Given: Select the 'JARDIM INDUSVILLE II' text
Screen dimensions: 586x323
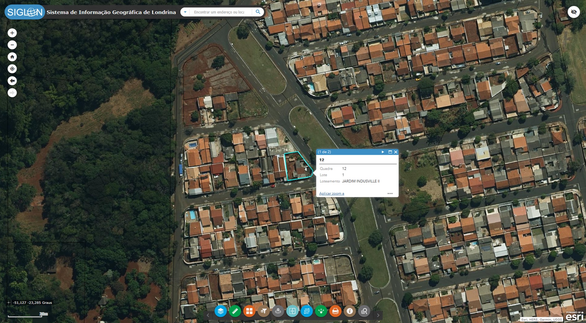Looking at the screenshot, I should coord(361,181).
